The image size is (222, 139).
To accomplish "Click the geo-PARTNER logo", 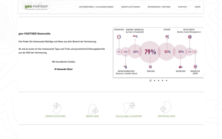I will click(x=36, y=7).
